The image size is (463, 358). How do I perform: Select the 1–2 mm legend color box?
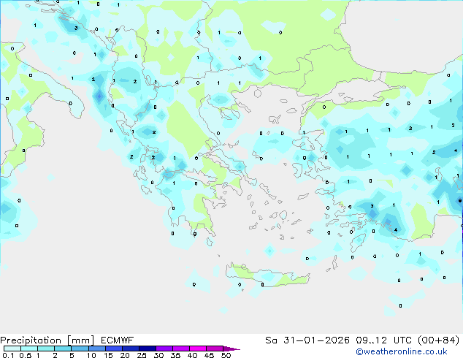[x=46, y=349]
